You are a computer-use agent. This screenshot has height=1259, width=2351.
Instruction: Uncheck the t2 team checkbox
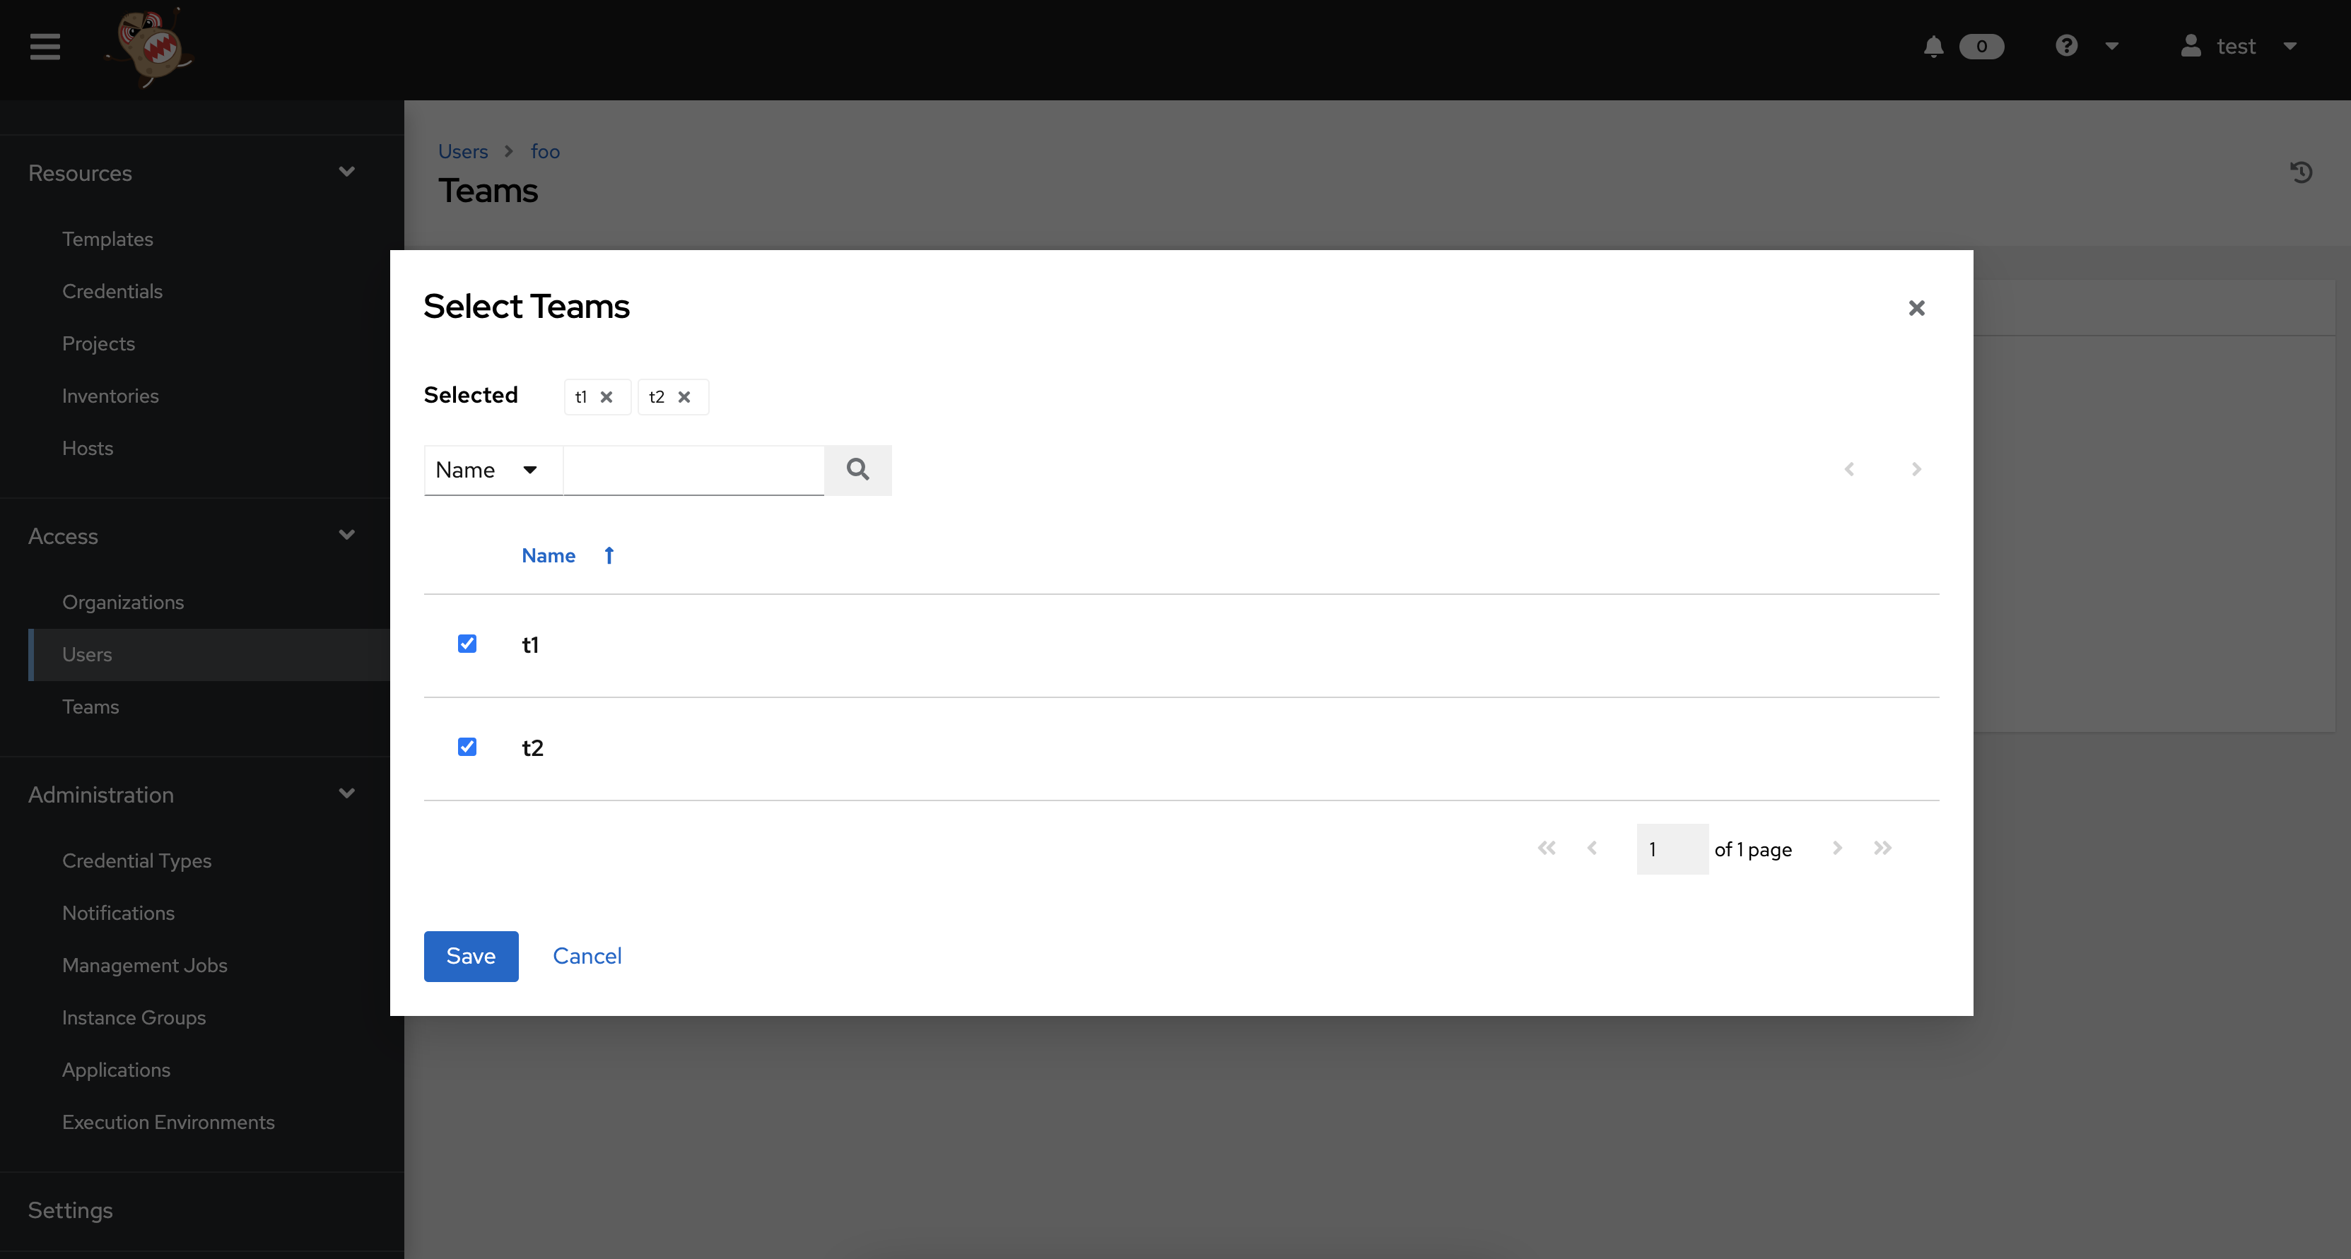pos(467,747)
